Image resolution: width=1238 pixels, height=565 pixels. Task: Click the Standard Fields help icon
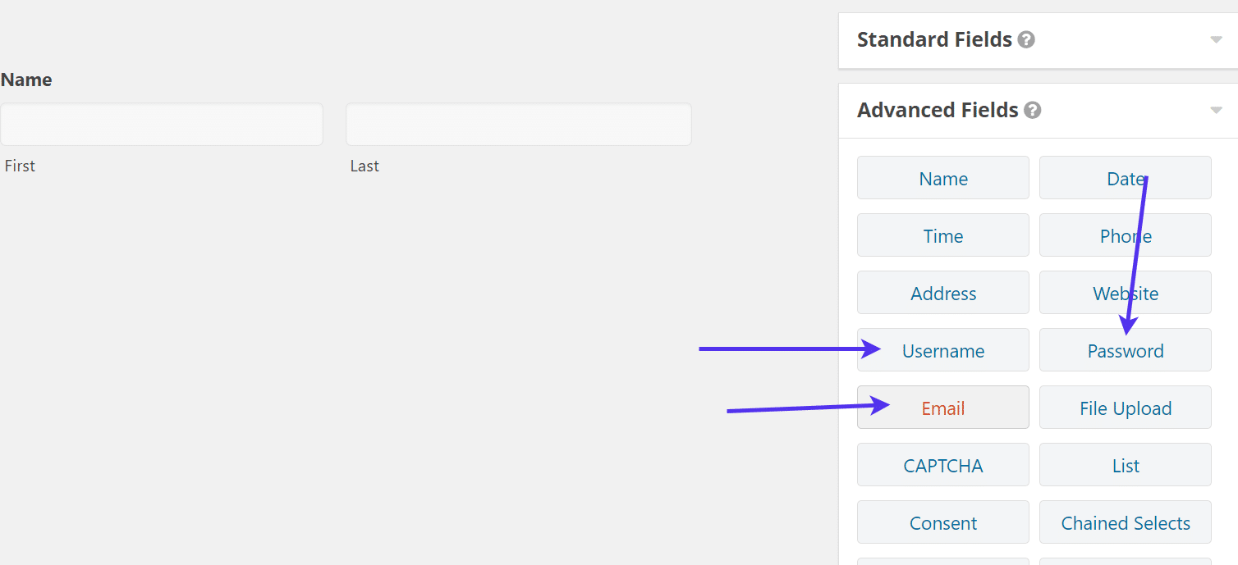pos(1026,39)
